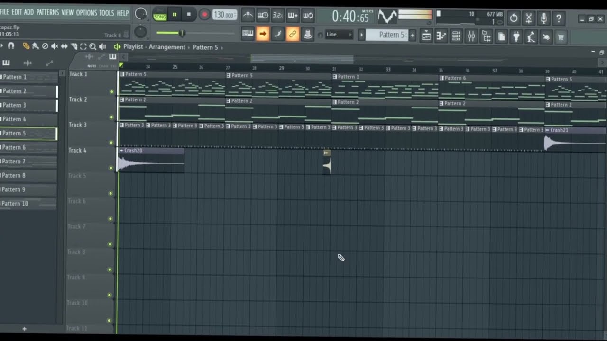607x341 pixels.
Task: Select the Delete tool
Action: [x=45, y=46]
